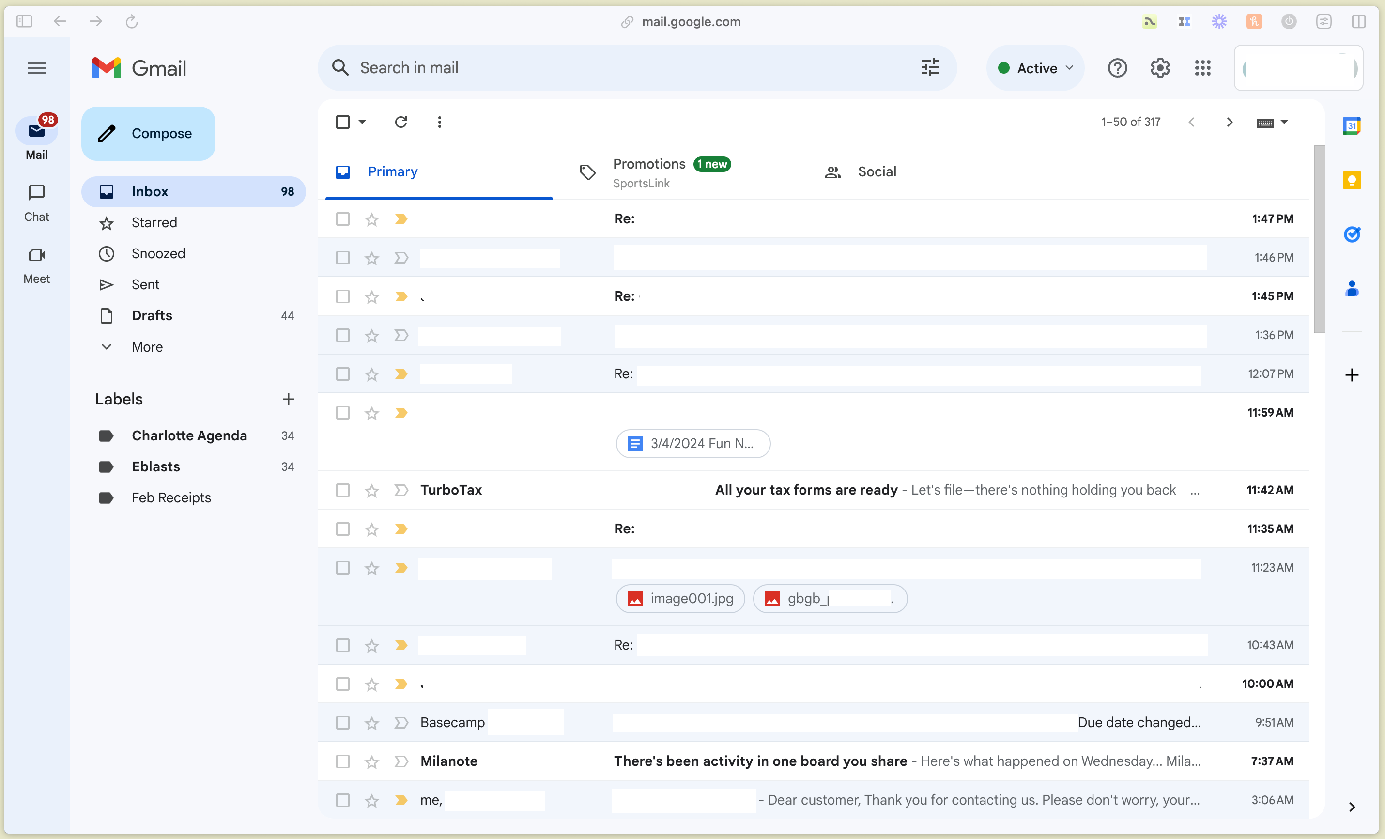Image resolution: width=1385 pixels, height=839 pixels.
Task: Open Chat section in left rail
Action: pos(36,203)
